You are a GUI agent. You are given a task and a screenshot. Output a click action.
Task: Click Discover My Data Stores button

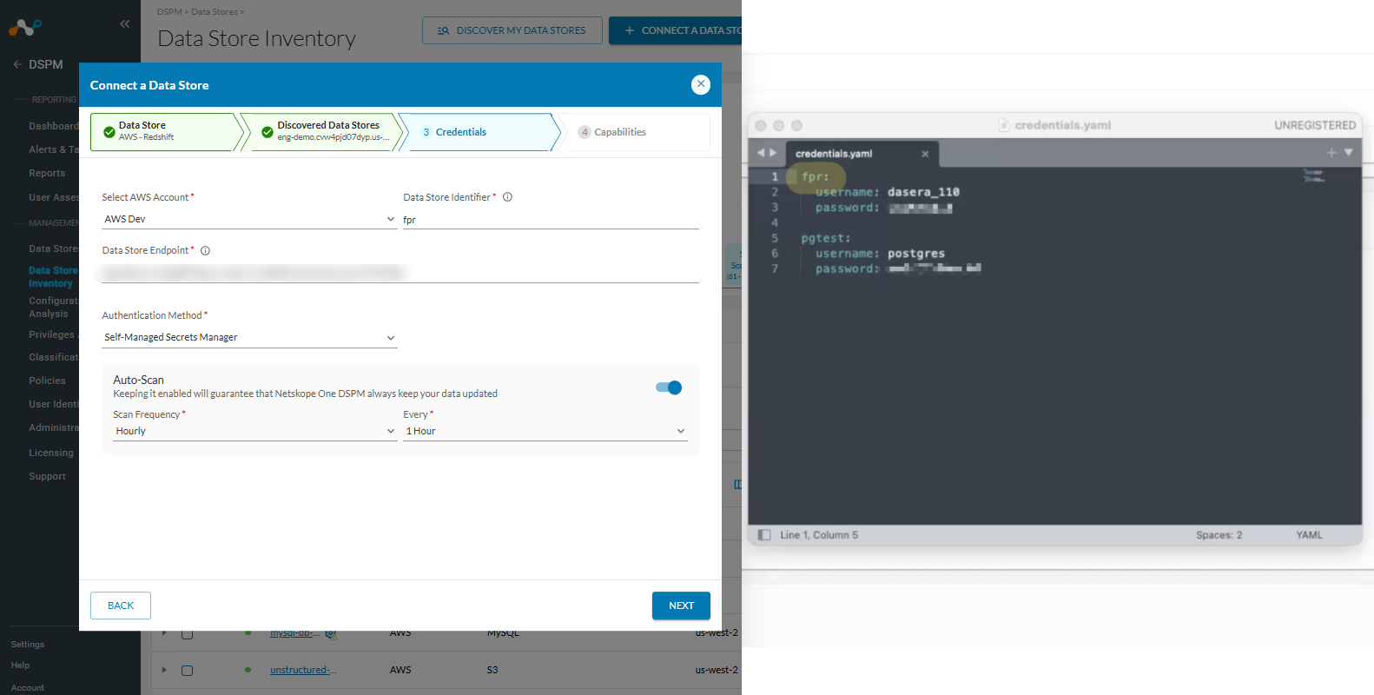pos(512,30)
